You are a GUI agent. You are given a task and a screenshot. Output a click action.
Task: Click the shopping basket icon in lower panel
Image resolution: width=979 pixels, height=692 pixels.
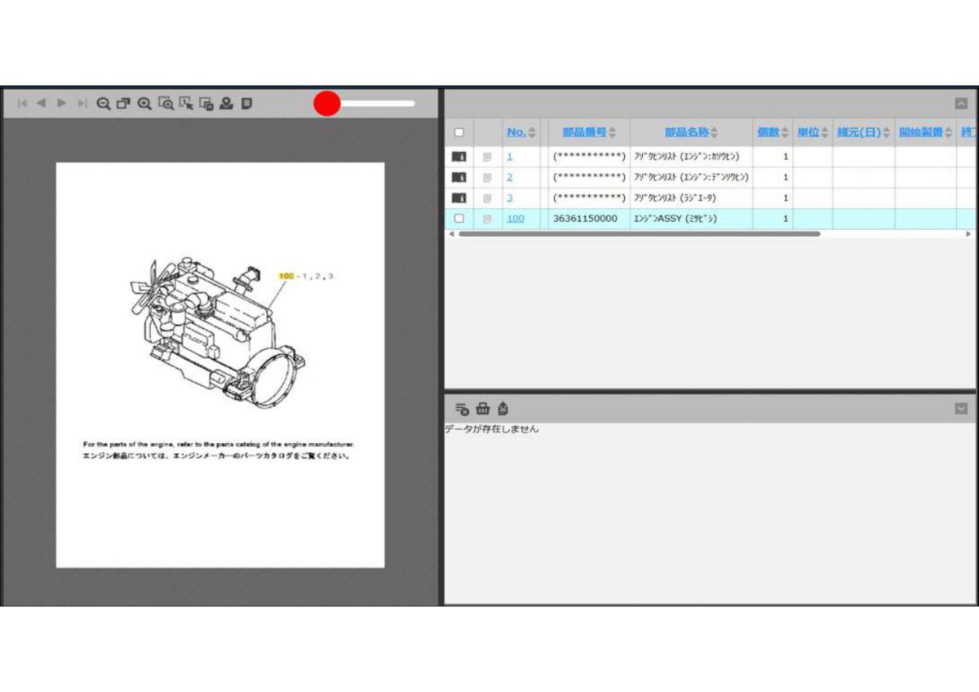[x=482, y=409]
